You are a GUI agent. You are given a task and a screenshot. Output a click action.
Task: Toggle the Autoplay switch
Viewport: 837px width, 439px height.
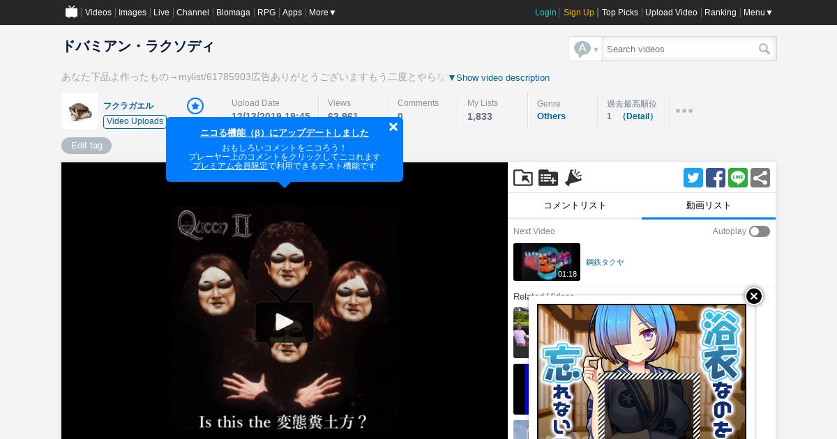[760, 231]
